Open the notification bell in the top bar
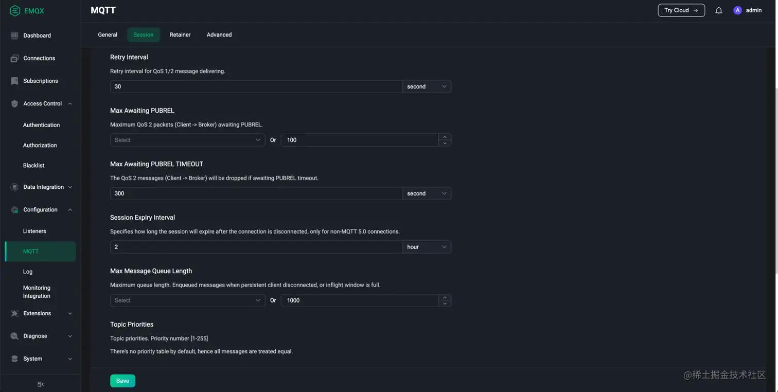This screenshot has height=392, width=778. tap(719, 10)
